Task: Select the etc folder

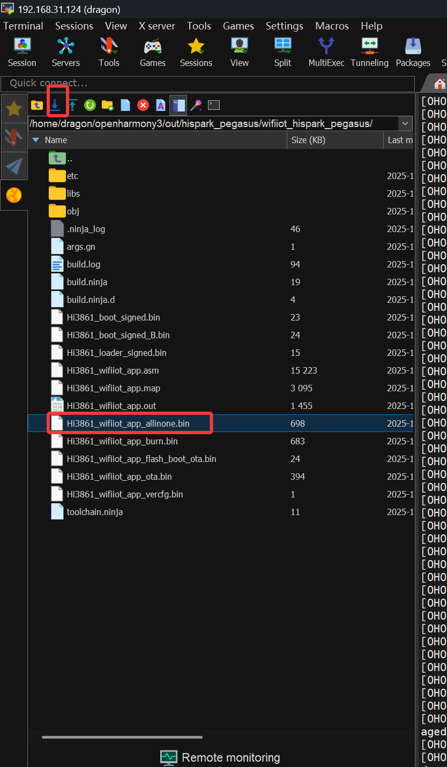Action: (221, 176)
